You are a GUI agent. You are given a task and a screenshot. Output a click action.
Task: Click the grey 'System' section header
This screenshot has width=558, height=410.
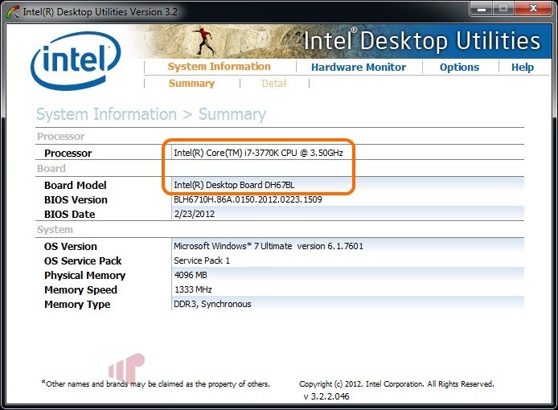click(55, 230)
